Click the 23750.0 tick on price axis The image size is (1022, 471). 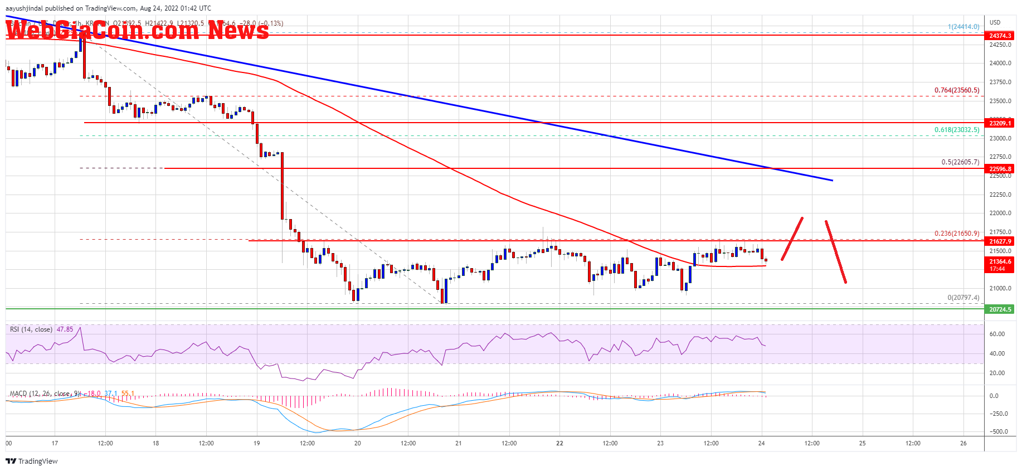1000,82
